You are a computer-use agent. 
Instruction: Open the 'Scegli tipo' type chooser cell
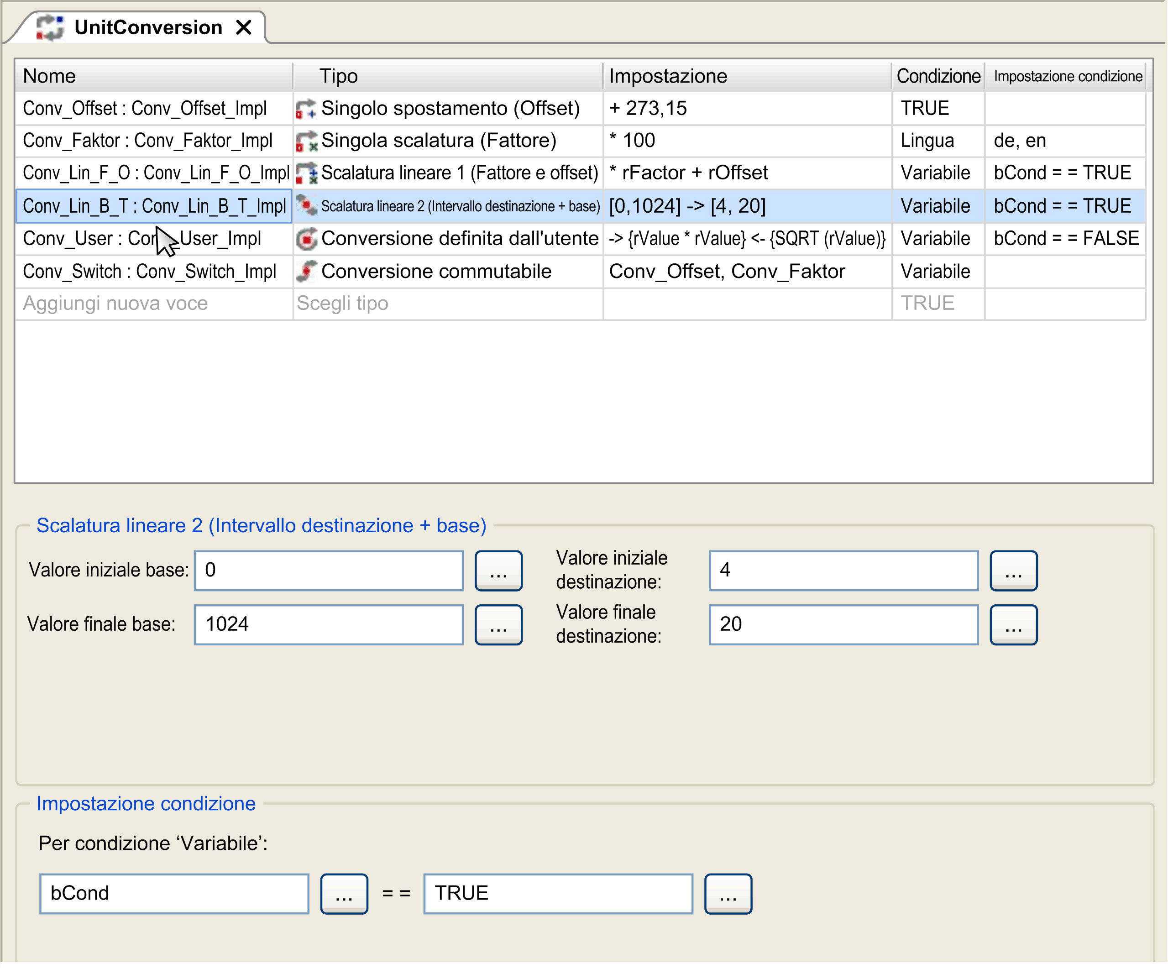pyautogui.click(x=448, y=303)
